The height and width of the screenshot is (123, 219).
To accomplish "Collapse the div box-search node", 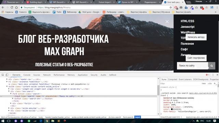I will click(9, 91).
